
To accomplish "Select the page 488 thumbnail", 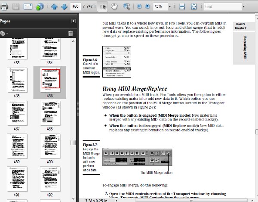I will 50,113.
